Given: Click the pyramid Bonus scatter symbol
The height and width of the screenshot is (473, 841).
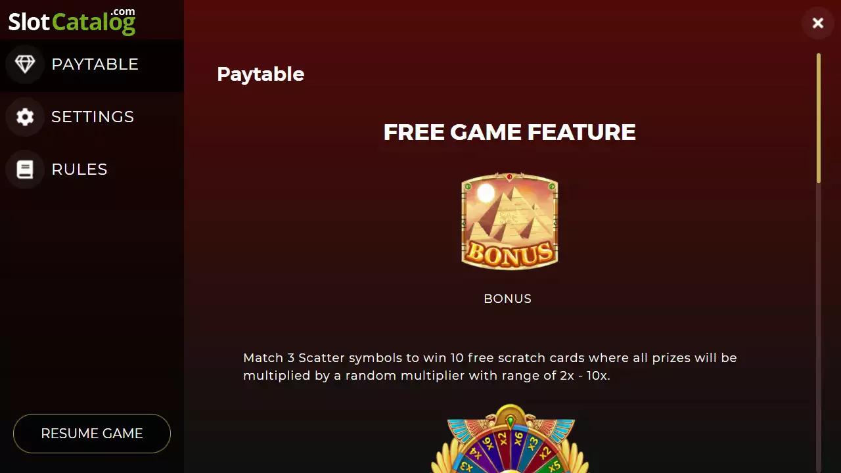Looking at the screenshot, I should [x=510, y=221].
